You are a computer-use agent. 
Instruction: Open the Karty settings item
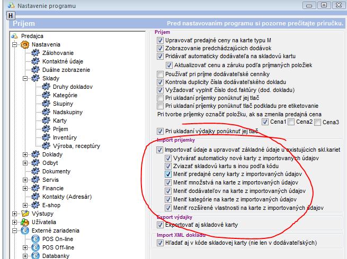pyautogui.click(x=59, y=121)
